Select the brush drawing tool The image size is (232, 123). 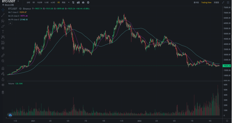(x=3, y=26)
